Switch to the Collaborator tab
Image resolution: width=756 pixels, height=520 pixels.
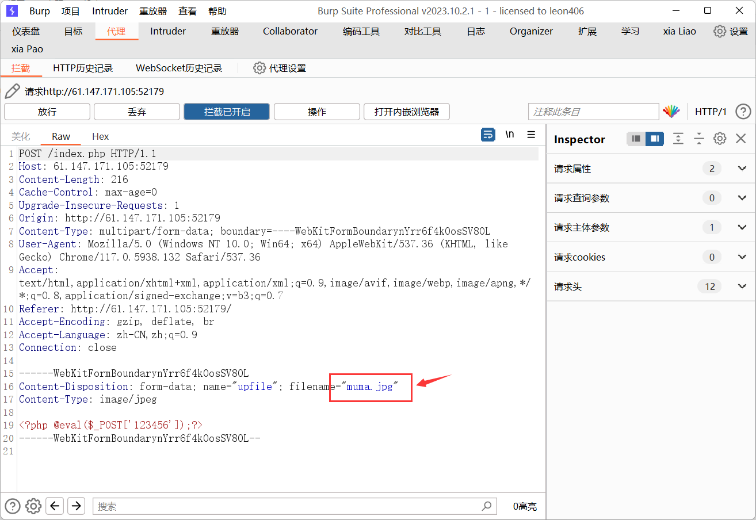pyautogui.click(x=291, y=32)
